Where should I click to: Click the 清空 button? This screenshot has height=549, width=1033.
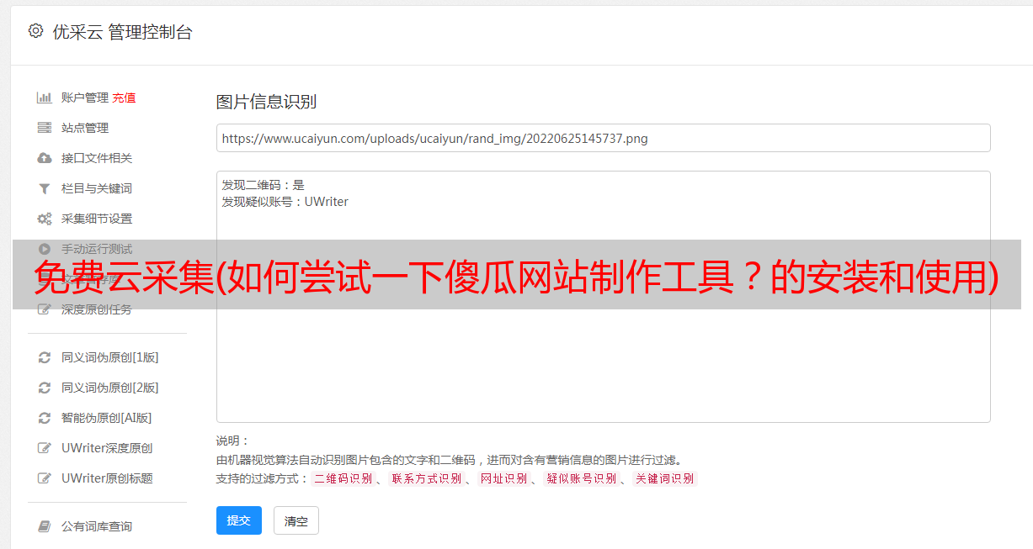296,520
